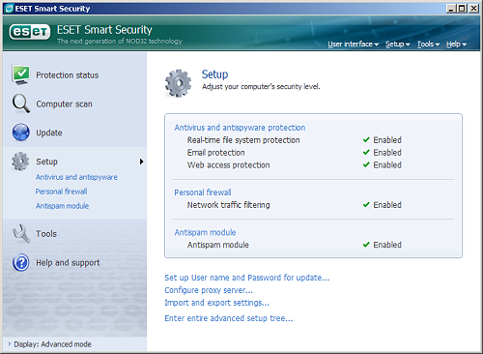
Task: Click the Tools wrench icon
Action: [21, 233]
